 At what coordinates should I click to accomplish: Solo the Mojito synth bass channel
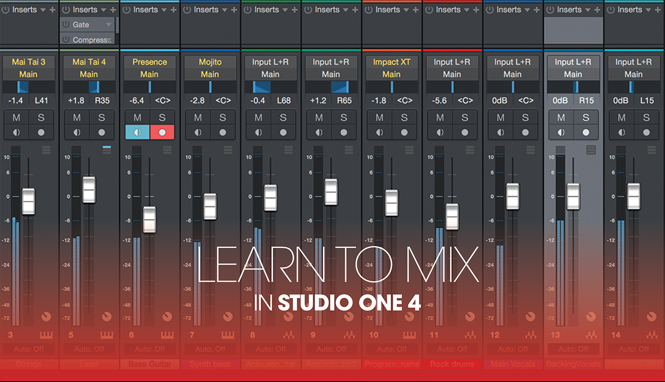[222, 118]
